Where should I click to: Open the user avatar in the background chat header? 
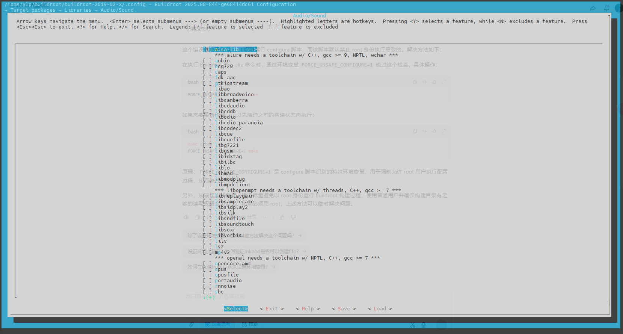pyautogui.click(x=619, y=8)
